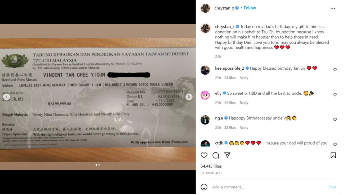Save the post with the bookmark icon

(333, 155)
